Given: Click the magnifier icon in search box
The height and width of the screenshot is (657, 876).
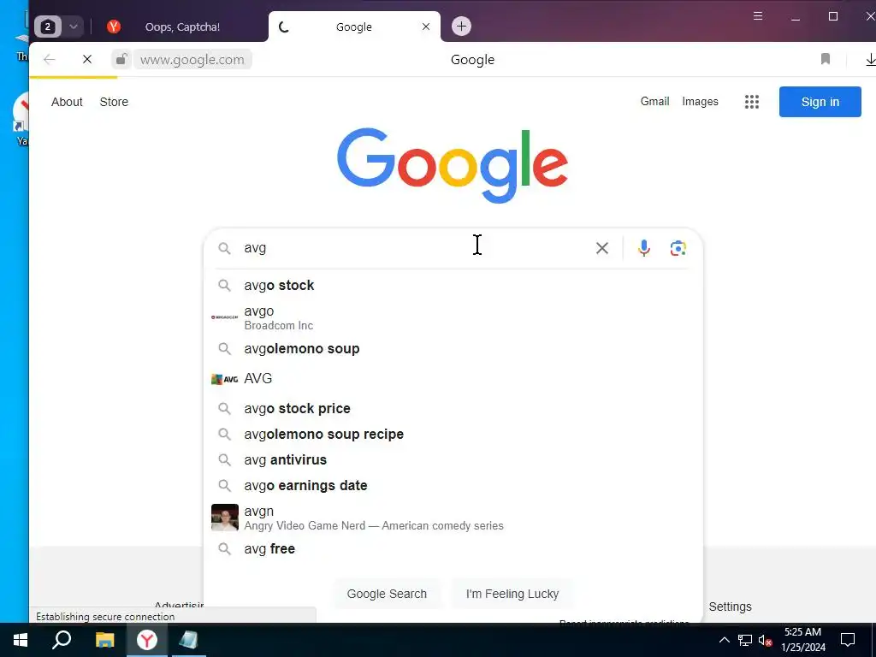Looking at the screenshot, I should coord(225,248).
